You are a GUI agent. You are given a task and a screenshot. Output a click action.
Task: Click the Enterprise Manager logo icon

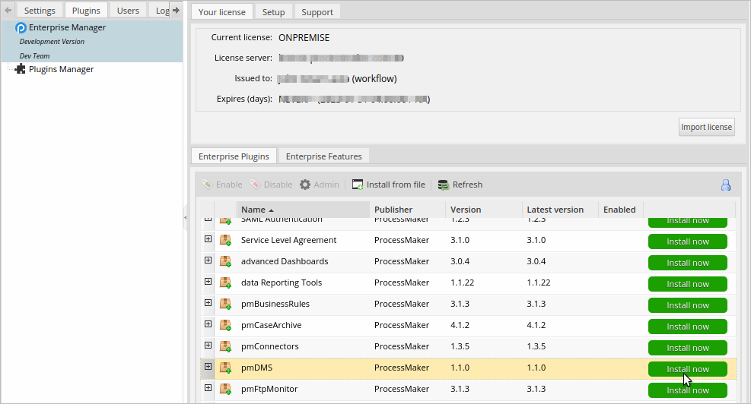[21, 28]
